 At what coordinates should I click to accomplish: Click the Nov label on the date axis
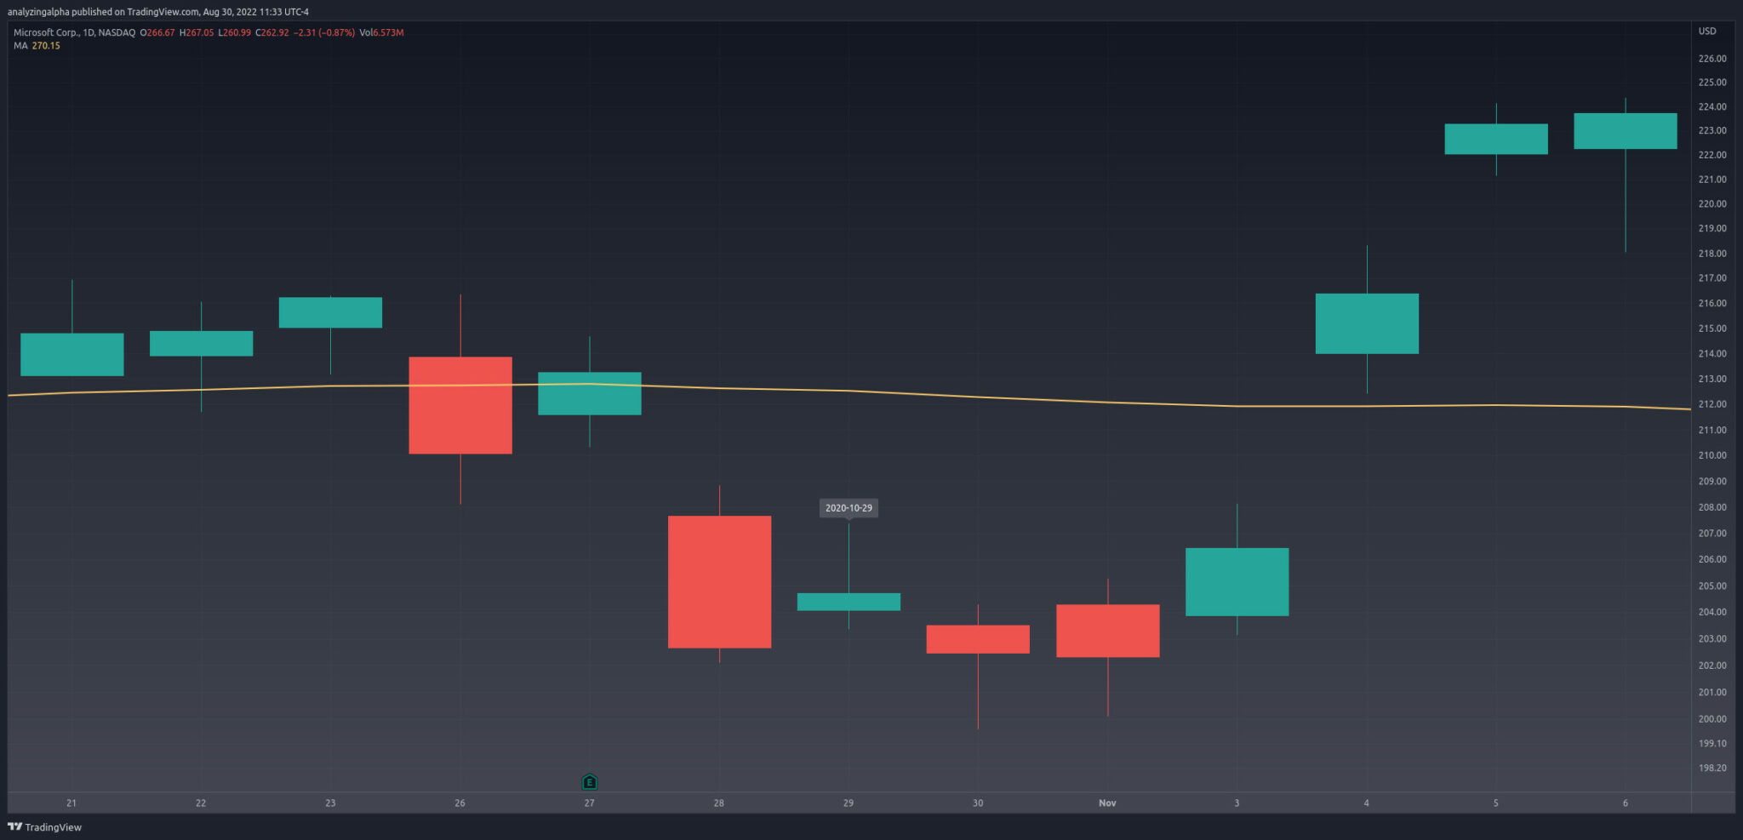point(1107,803)
